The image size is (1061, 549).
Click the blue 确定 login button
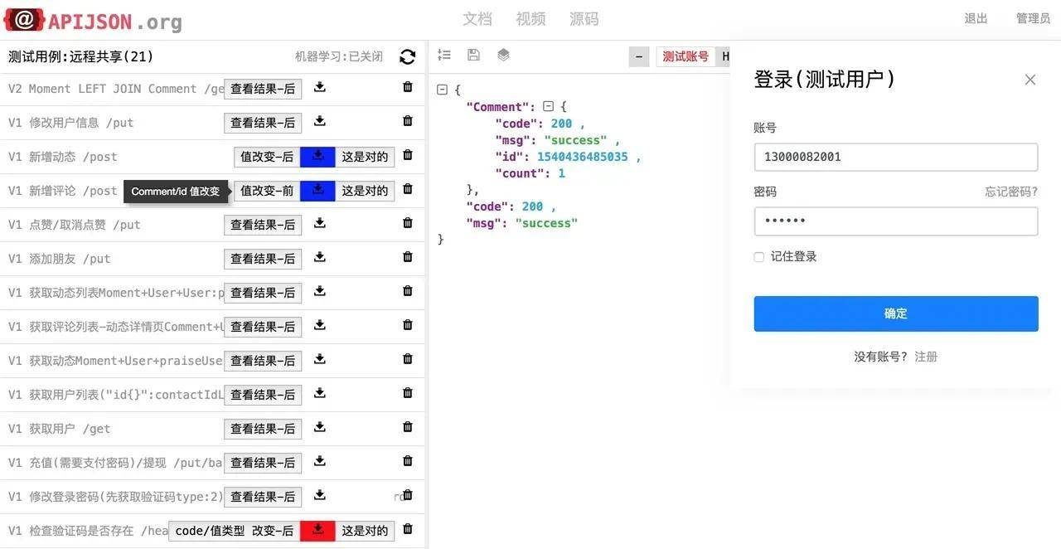coord(896,313)
